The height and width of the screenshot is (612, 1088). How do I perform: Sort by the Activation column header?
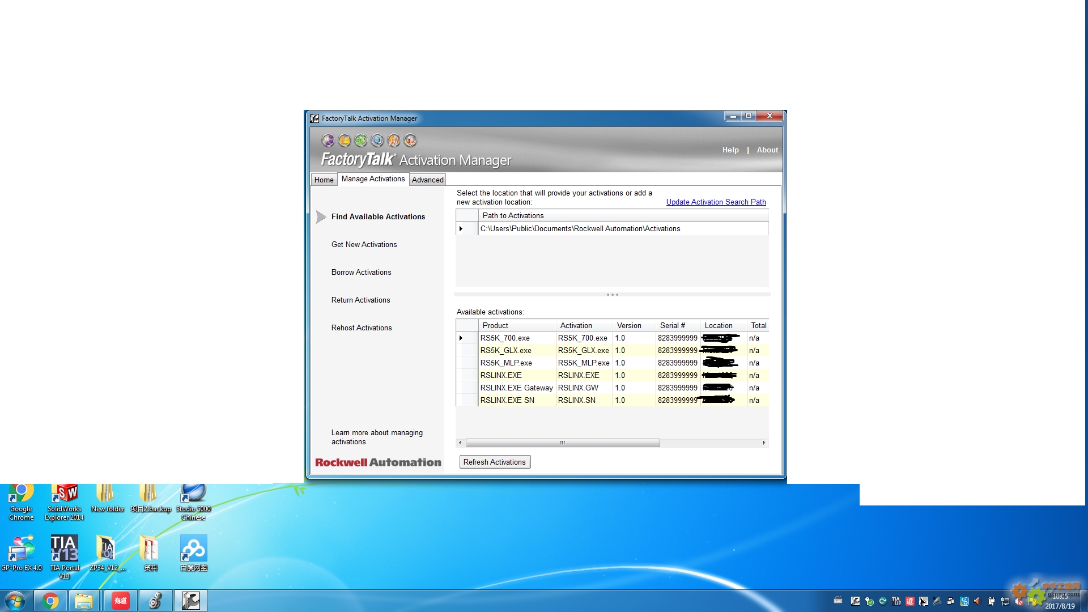click(x=584, y=326)
